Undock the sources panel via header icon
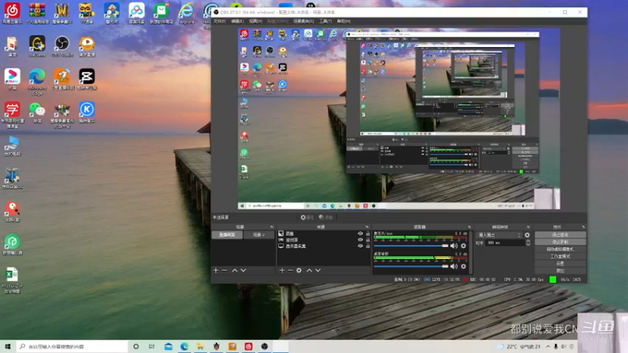 pos(367,227)
